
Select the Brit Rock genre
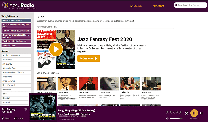click(15, 102)
